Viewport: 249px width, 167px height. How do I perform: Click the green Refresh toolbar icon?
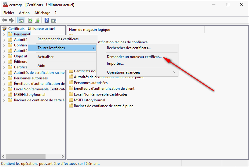click(30, 20)
